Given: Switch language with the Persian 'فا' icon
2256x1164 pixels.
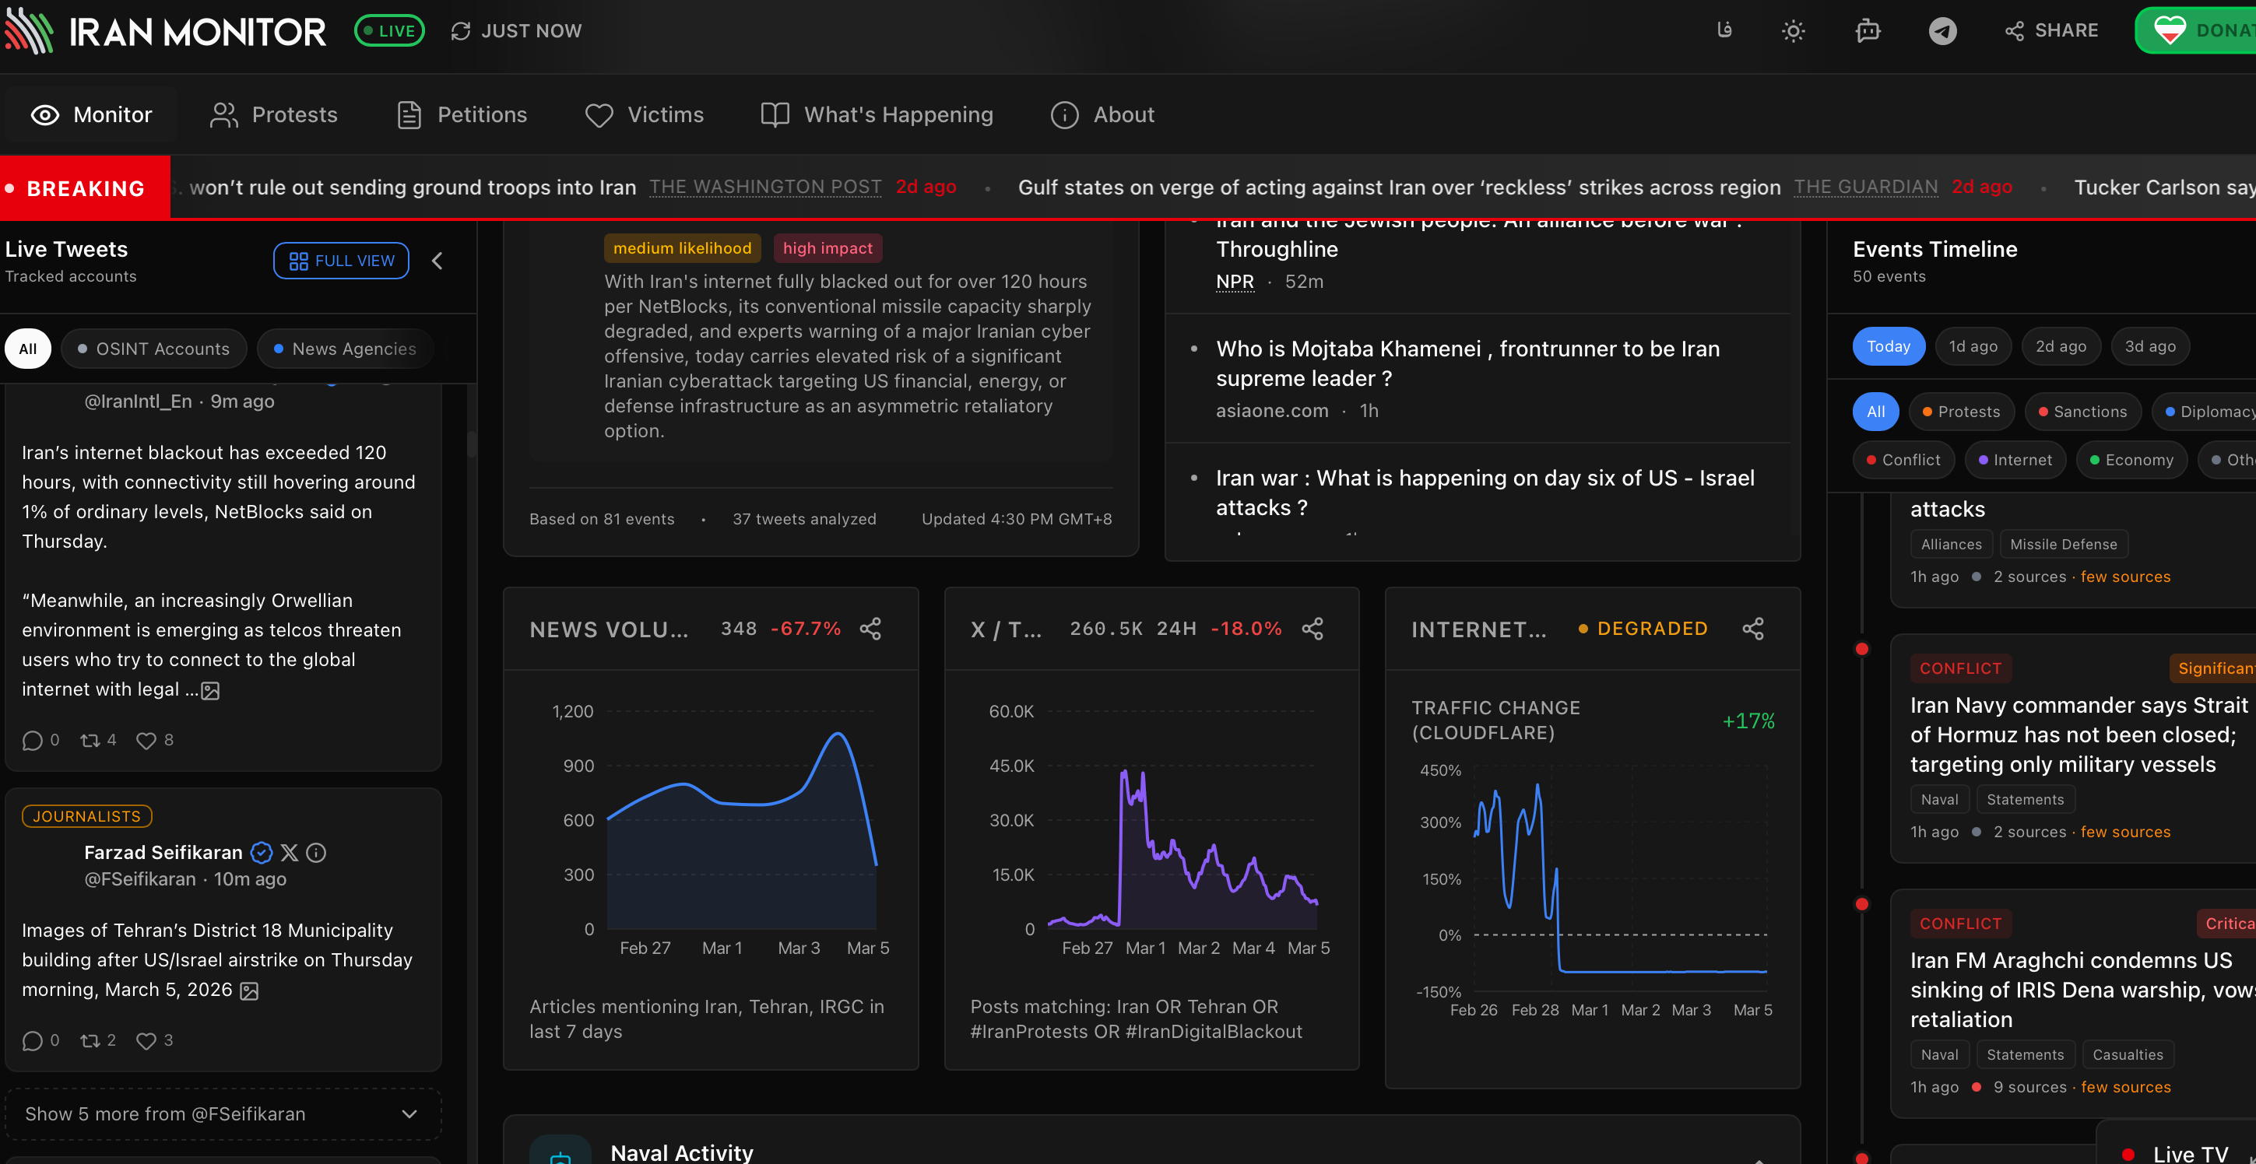Looking at the screenshot, I should click(x=1724, y=30).
